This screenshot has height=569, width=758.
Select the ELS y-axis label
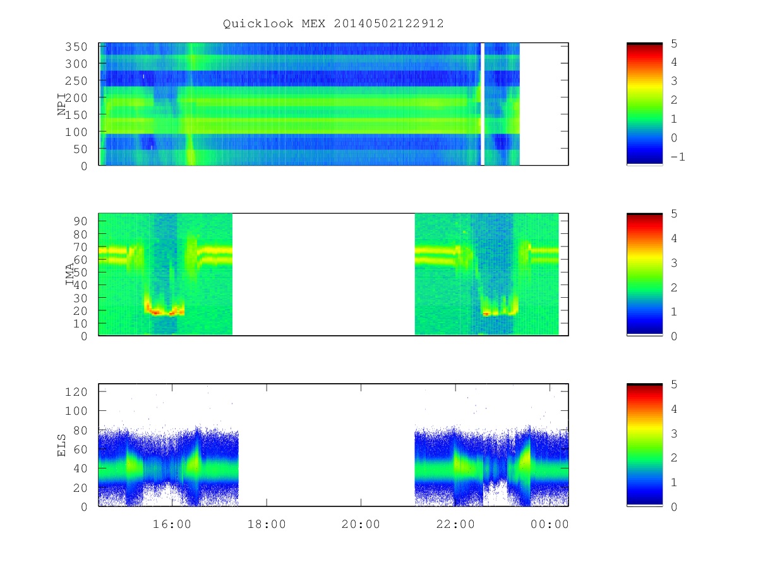point(62,445)
